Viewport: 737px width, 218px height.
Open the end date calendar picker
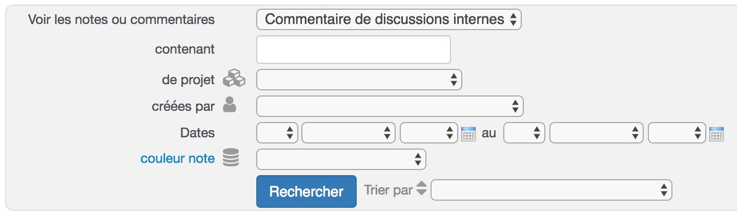(716, 134)
